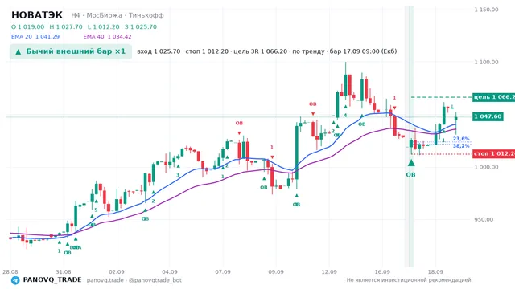Click the green triangle in the bullish outside bar badge

coord(19,51)
